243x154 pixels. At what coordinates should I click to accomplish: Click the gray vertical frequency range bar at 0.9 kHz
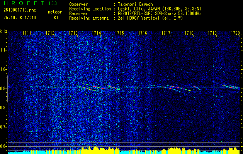point(7,89)
